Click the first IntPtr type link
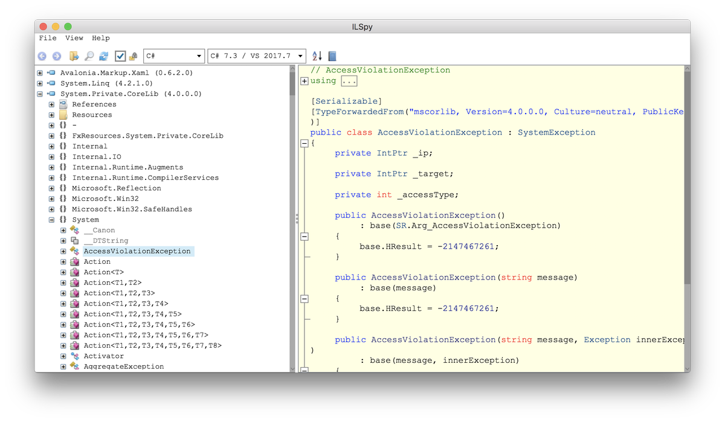725x422 pixels. click(x=392, y=153)
